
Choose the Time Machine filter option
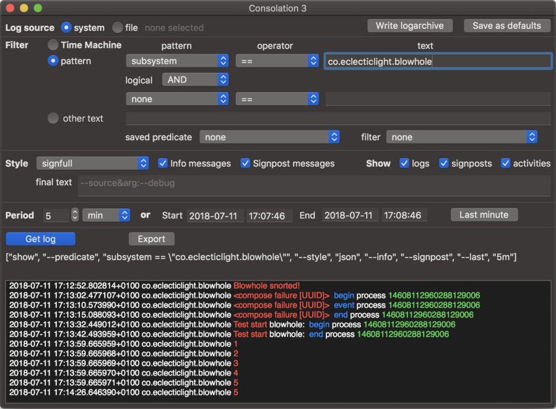[x=53, y=45]
